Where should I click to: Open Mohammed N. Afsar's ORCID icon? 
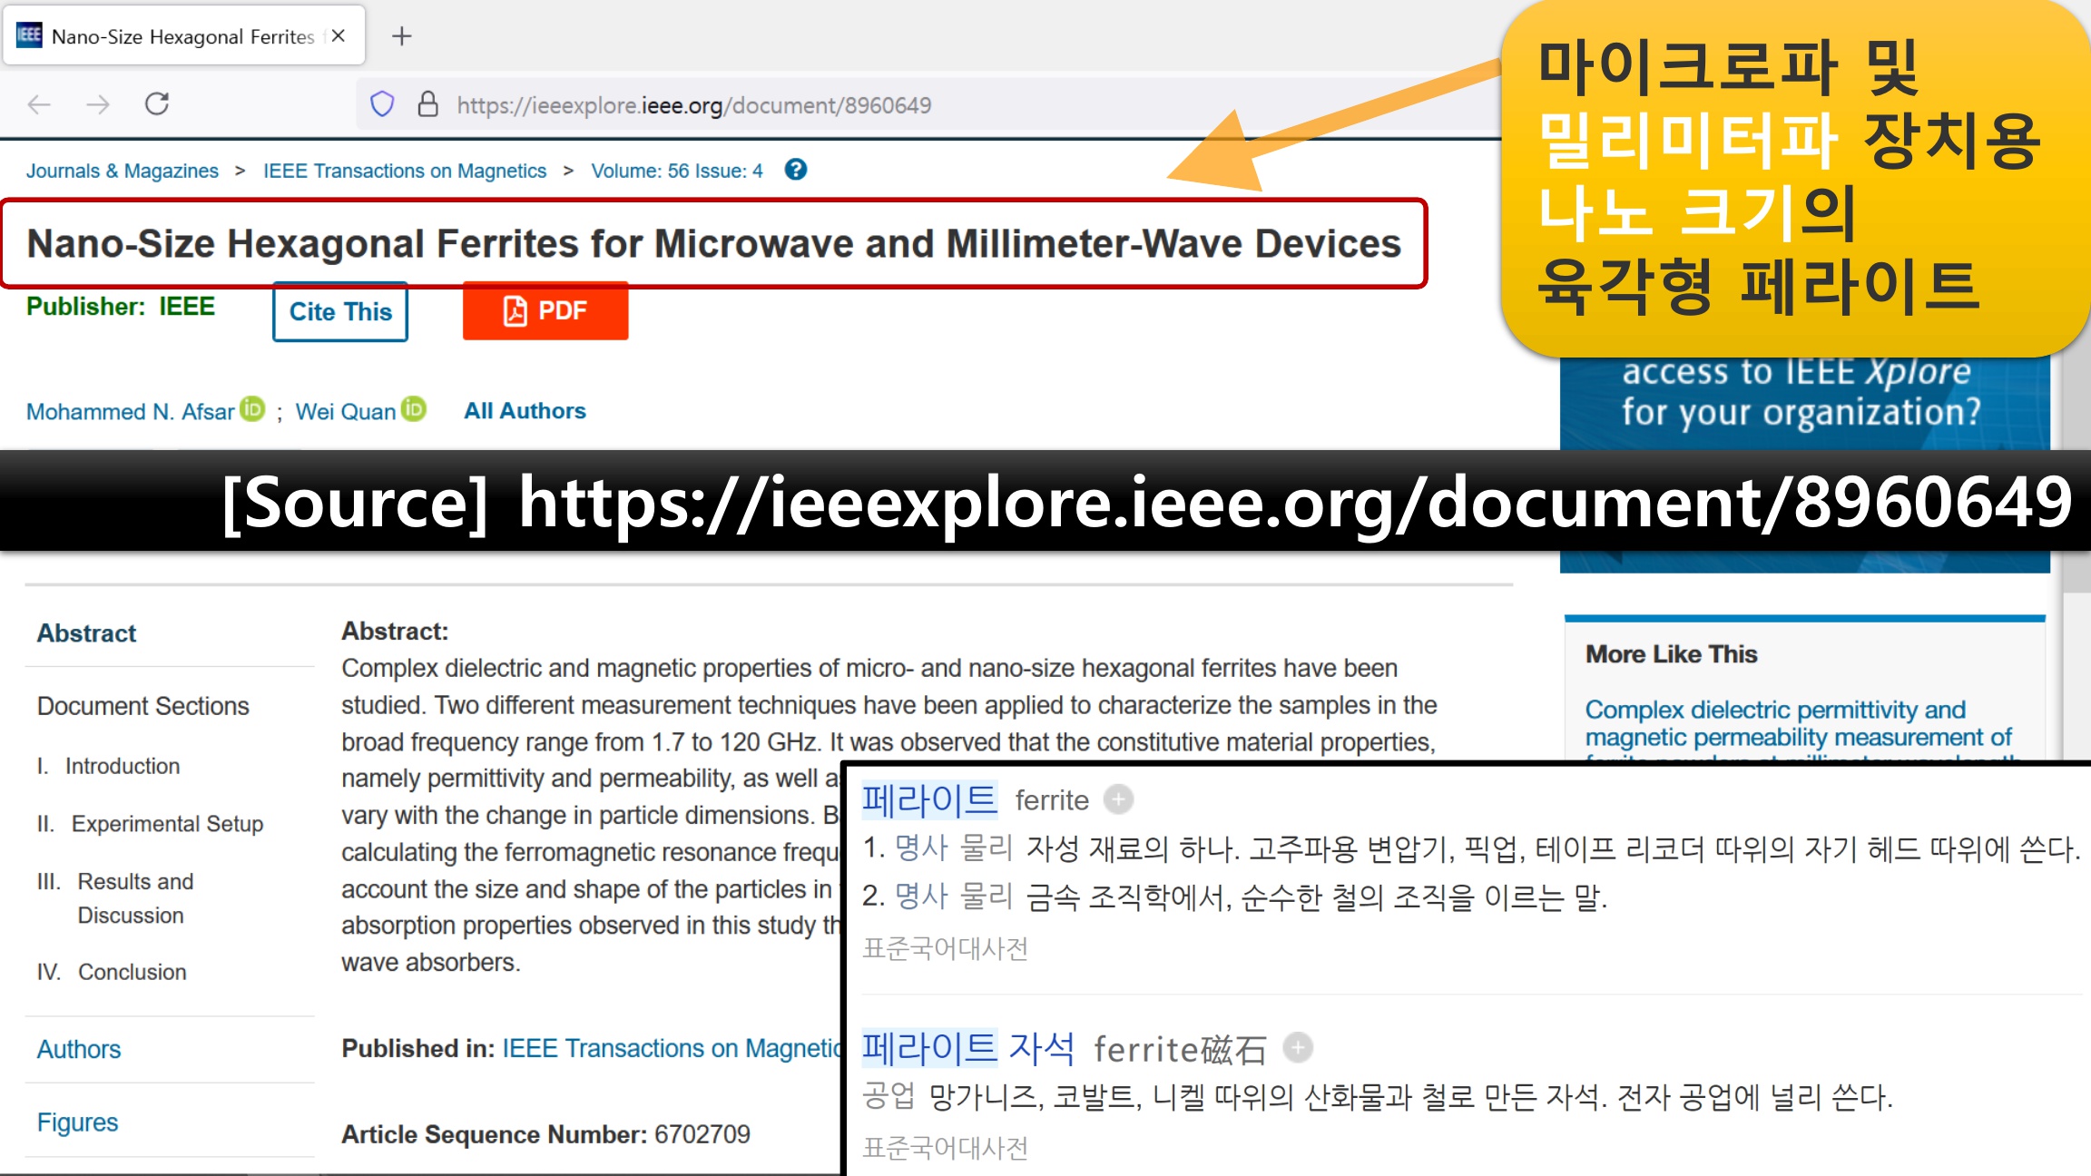coord(252,409)
